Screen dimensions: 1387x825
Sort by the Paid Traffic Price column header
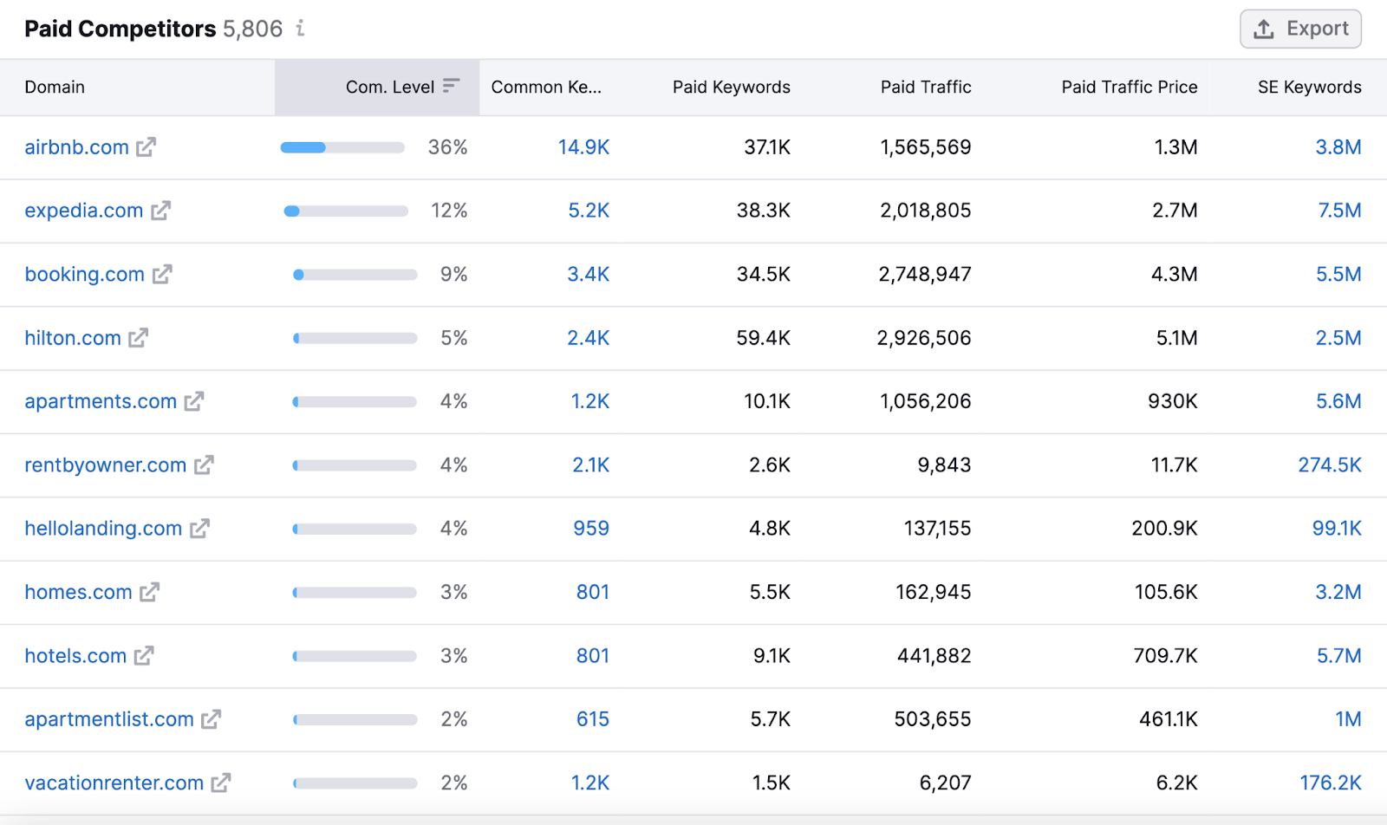coord(1130,87)
